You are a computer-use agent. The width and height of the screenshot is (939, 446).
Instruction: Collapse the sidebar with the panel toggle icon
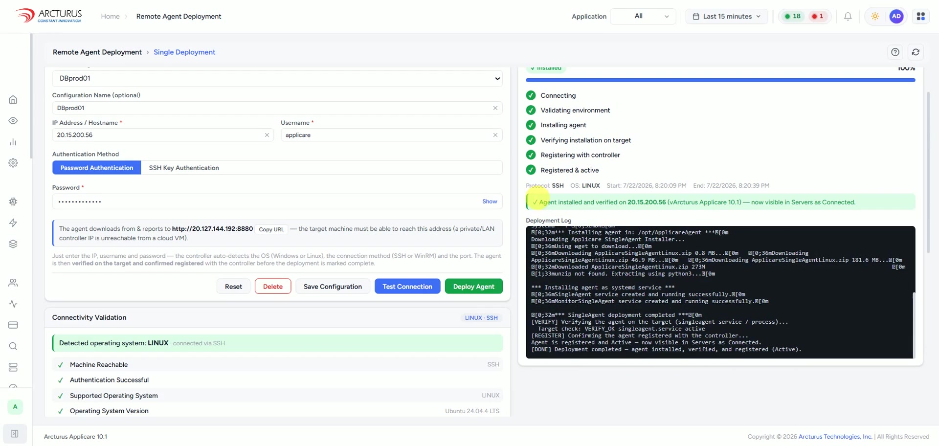click(x=15, y=434)
